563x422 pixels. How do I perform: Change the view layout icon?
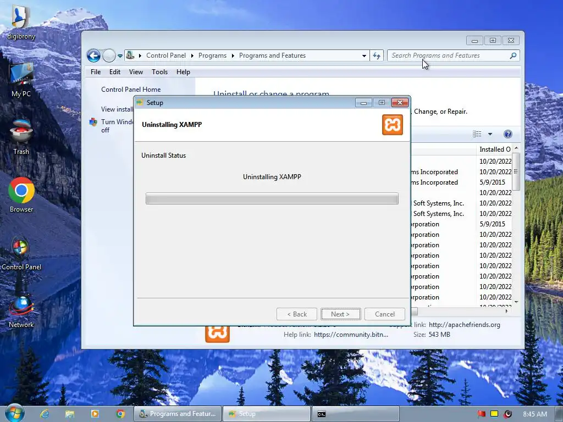tap(477, 134)
